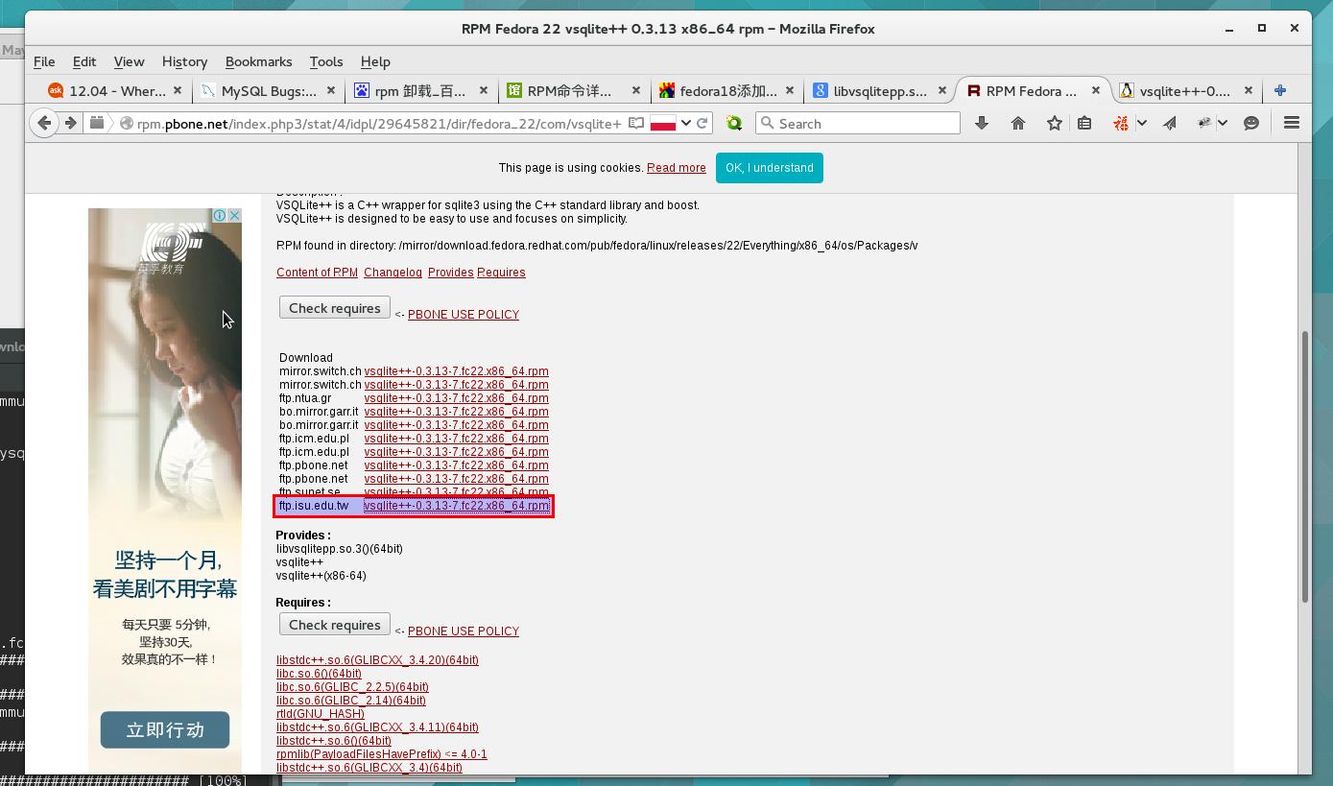1333x786 pixels.
Task: Open a new tab with plus icon
Action: click(x=1279, y=90)
